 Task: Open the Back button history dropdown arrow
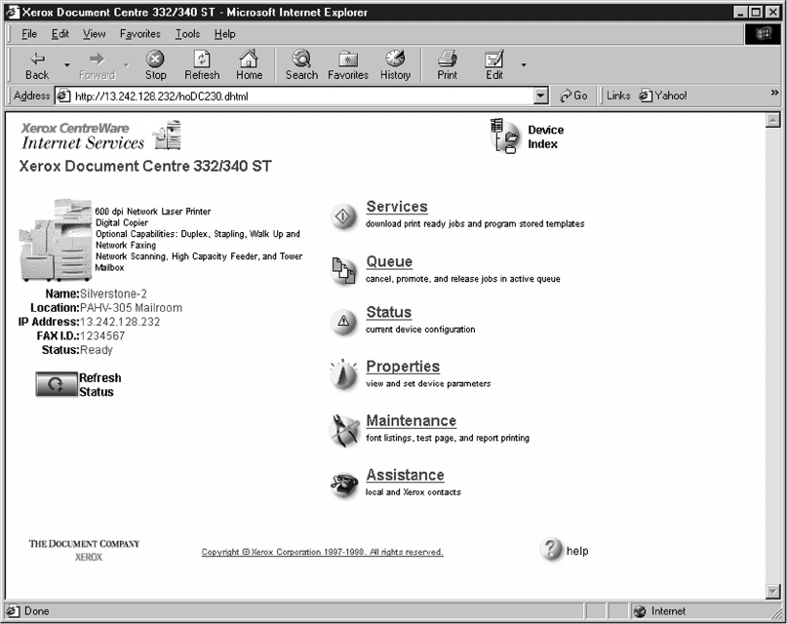pos(66,65)
